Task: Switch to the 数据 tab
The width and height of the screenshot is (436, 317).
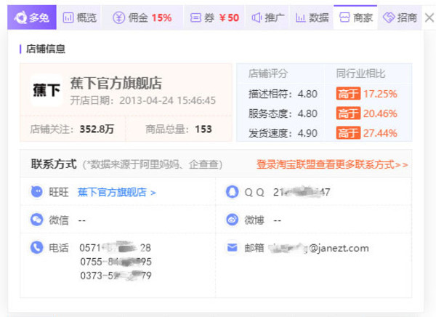Action: pos(312,17)
